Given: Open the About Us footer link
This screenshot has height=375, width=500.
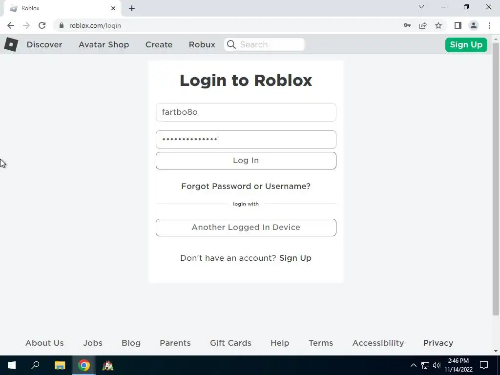Looking at the screenshot, I should 44,343.
